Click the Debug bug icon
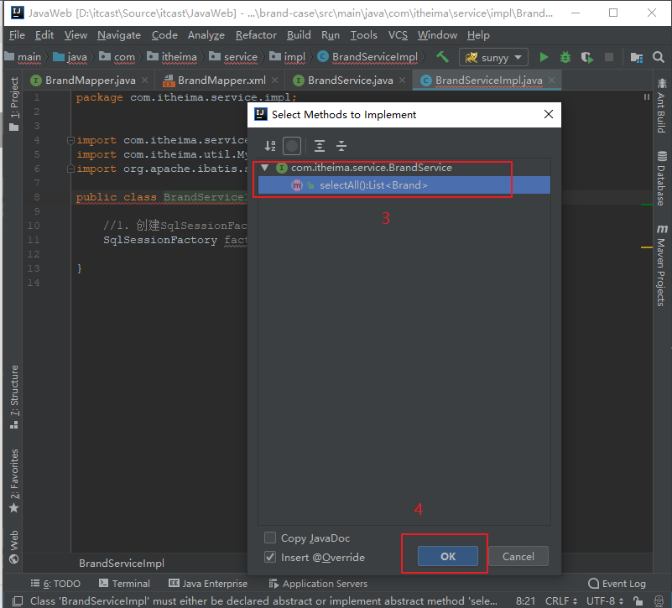 tap(565, 57)
